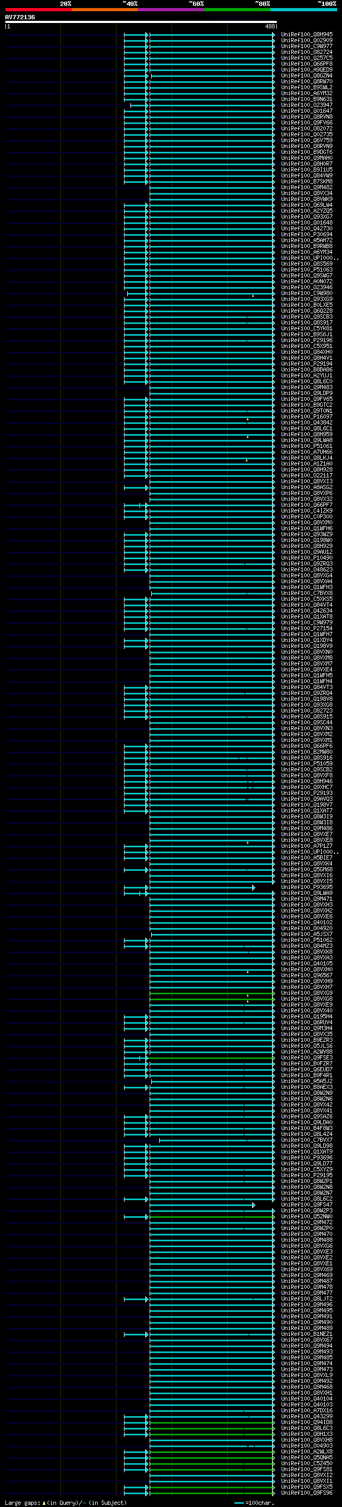Click the query end position 488

[x=269, y=26]
